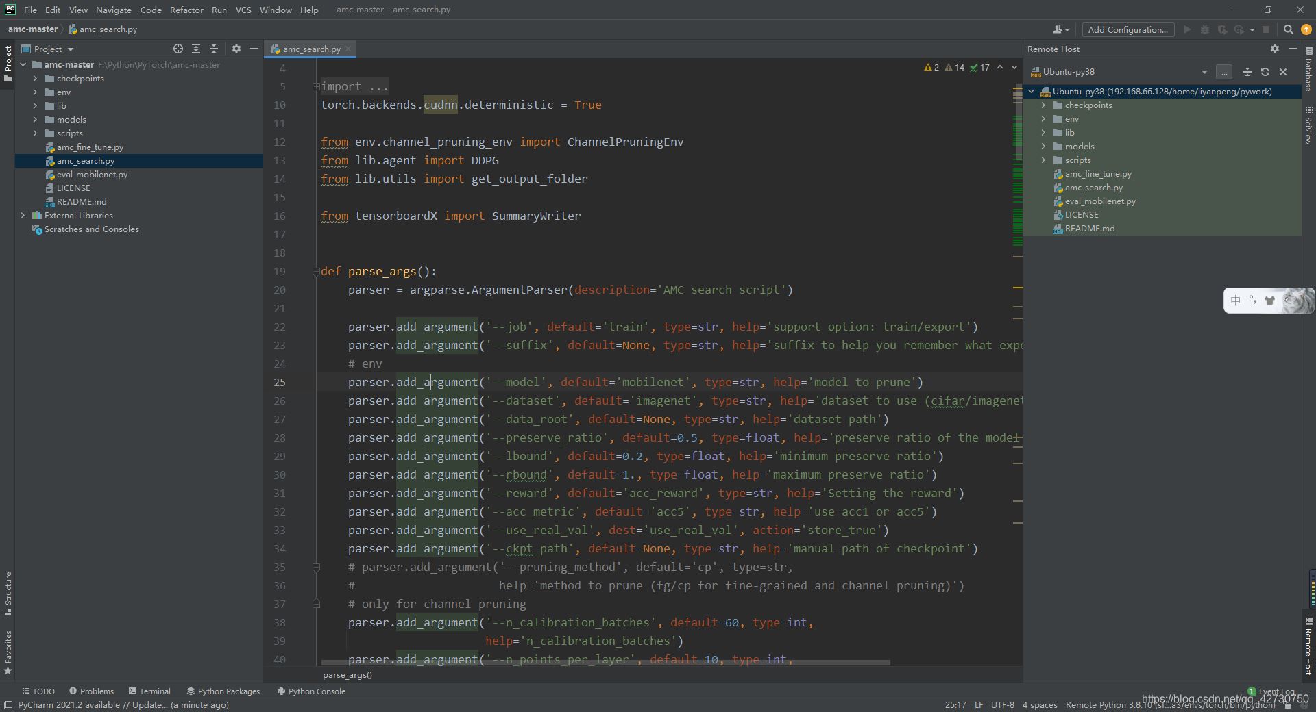Click the Search Everywhere magnifier icon

(1288, 29)
